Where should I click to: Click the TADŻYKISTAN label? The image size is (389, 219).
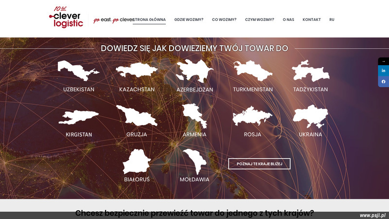pos(310,90)
